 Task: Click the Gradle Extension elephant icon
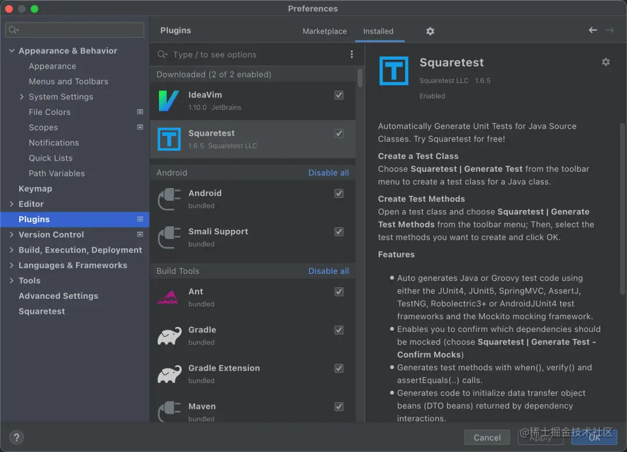click(x=169, y=374)
